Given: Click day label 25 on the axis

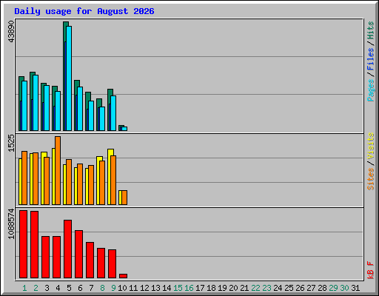Looking at the screenshot, I should (x=289, y=288).
